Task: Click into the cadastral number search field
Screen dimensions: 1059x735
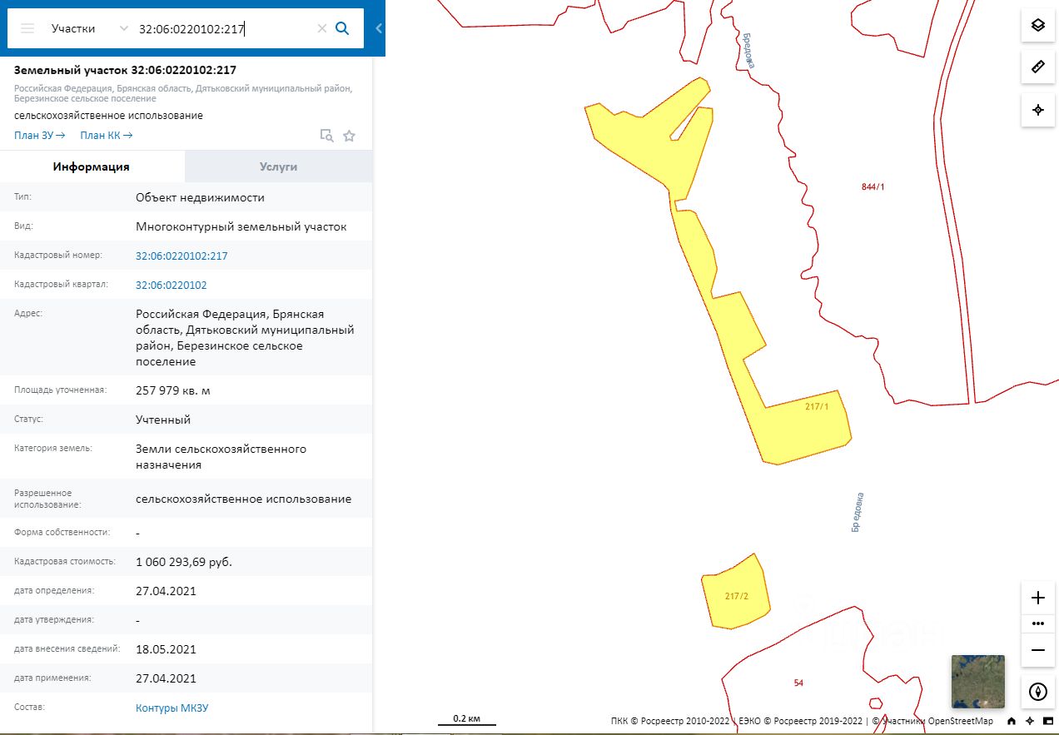Action: [x=223, y=28]
